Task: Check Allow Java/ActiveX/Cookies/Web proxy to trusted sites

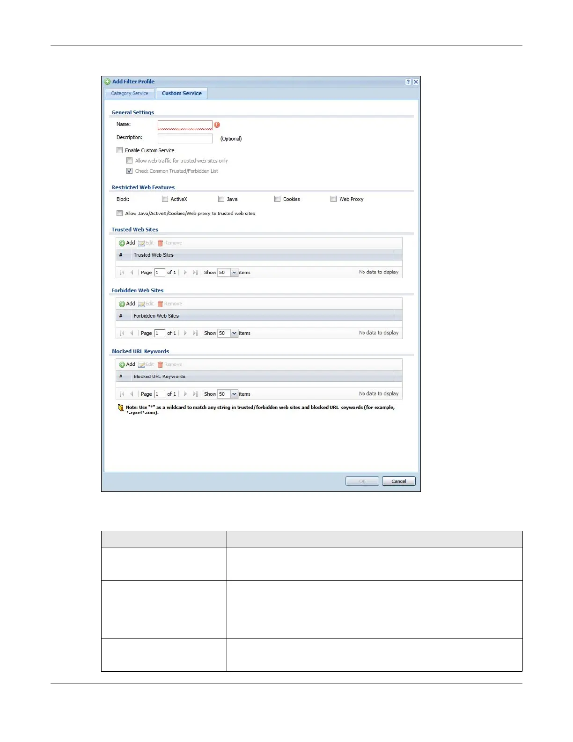Action: click(x=120, y=213)
